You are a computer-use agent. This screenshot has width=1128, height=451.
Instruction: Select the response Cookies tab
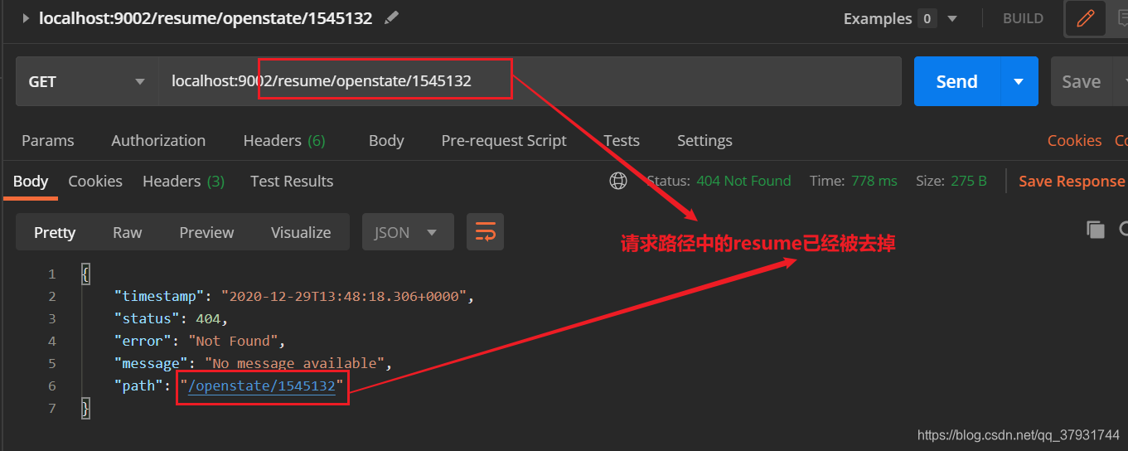(95, 181)
